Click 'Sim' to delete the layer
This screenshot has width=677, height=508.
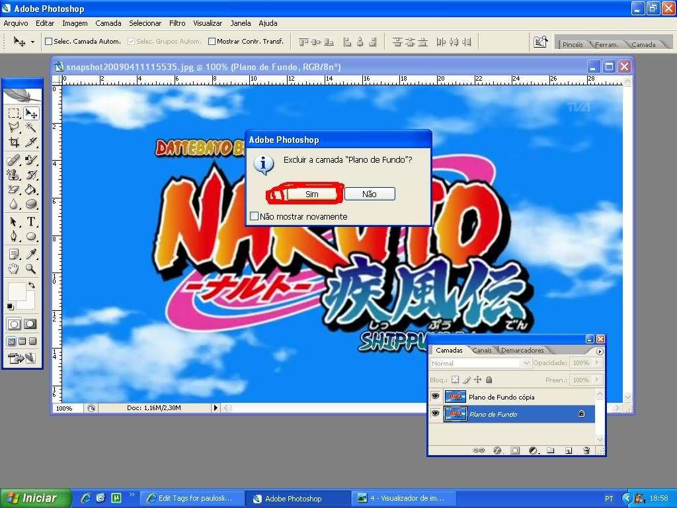[x=311, y=194]
